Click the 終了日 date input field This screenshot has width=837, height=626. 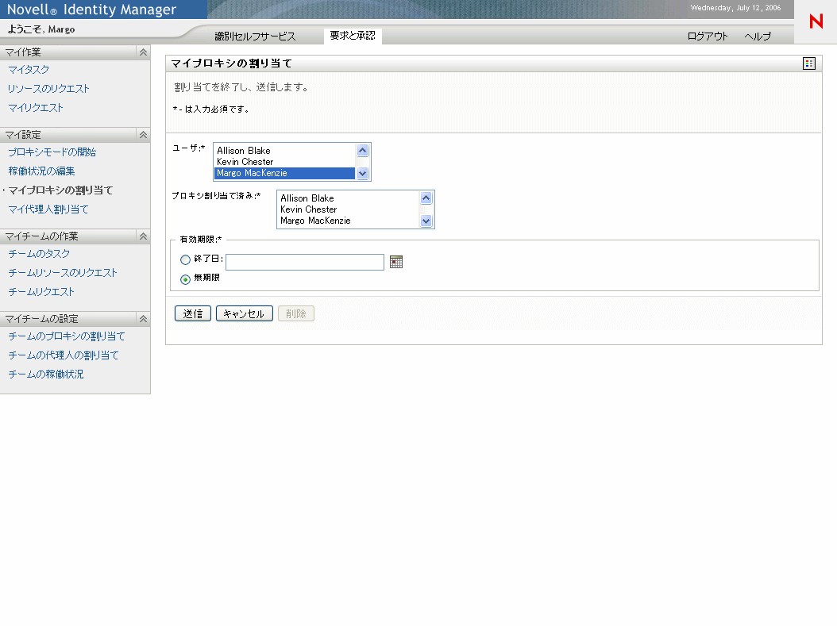point(305,263)
